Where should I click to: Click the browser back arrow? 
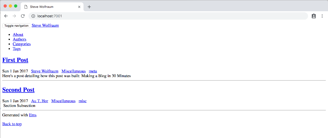point(6,16)
